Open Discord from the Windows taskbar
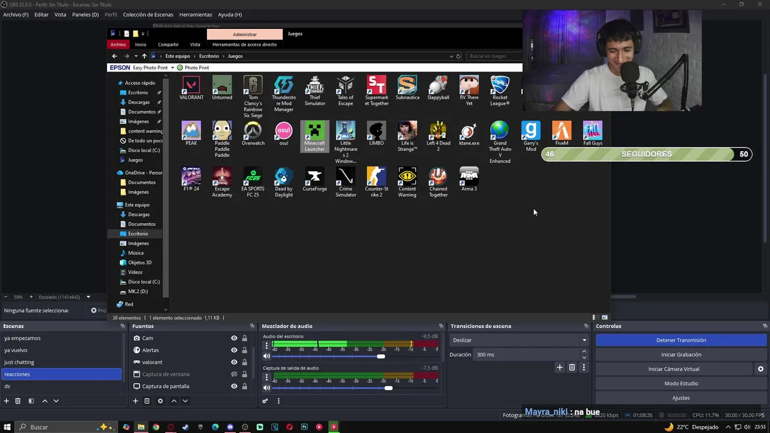This screenshot has height=433, width=770. point(230,427)
